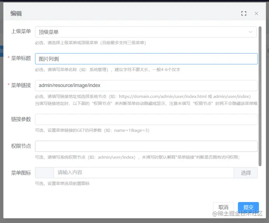The height and width of the screenshot is (223, 269).
Task: Click the 菜单图标 label
Action: point(21,173)
